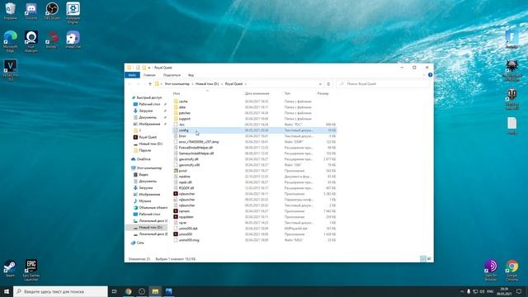Switch to the Поделиться ribbon tab
The width and height of the screenshot is (528, 297).
(172, 75)
